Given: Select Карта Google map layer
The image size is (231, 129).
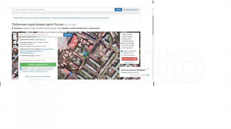Looking at the screenshot, I should coord(122,36).
